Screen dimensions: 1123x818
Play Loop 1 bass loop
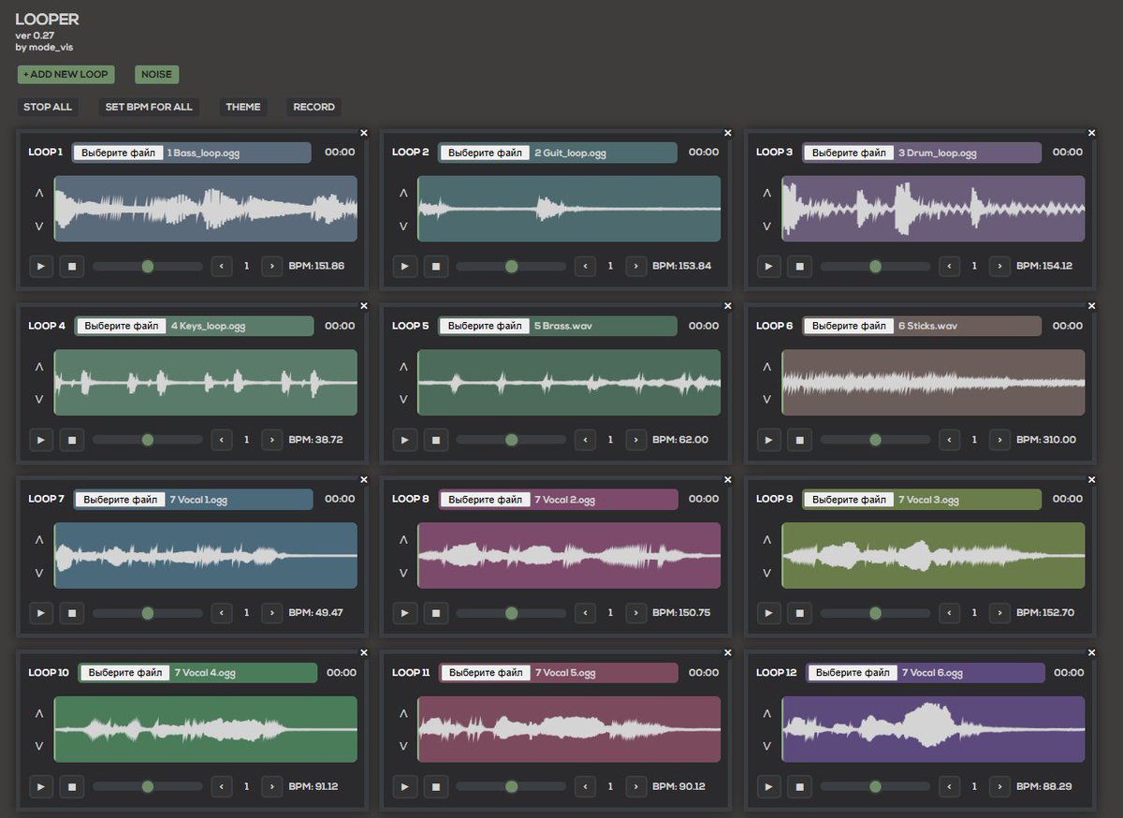coord(40,267)
